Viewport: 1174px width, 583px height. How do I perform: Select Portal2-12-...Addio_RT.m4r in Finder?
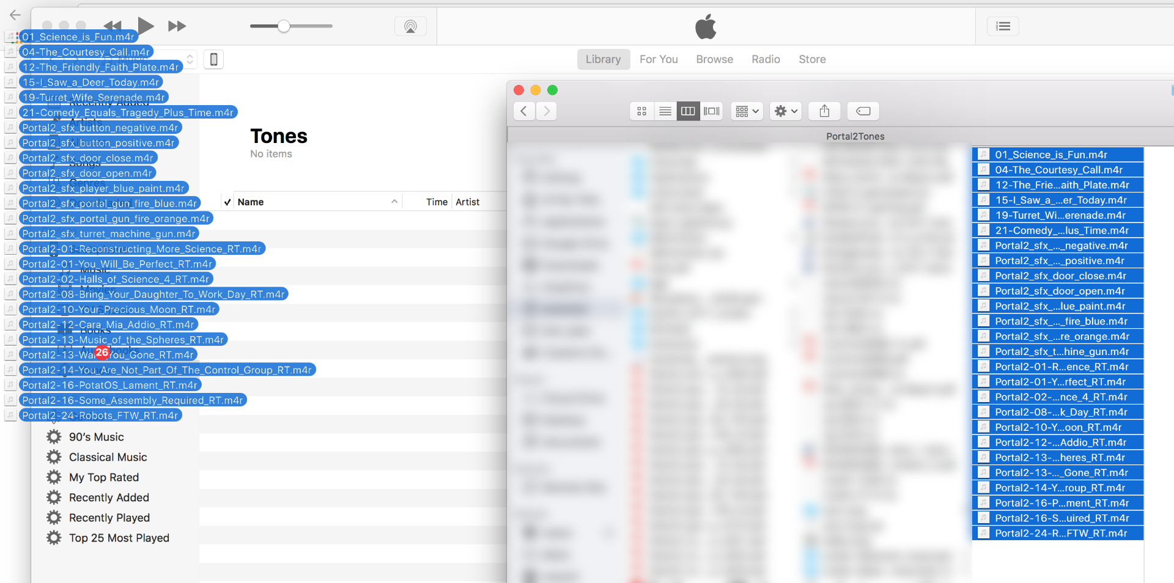(1058, 442)
